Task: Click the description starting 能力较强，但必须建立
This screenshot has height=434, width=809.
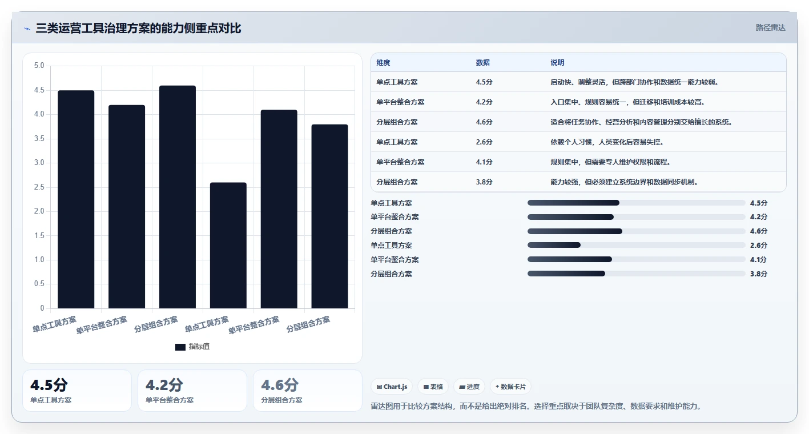Action: (625, 182)
